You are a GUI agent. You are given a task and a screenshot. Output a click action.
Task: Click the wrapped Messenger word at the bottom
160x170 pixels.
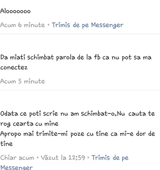click(x=17, y=168)
